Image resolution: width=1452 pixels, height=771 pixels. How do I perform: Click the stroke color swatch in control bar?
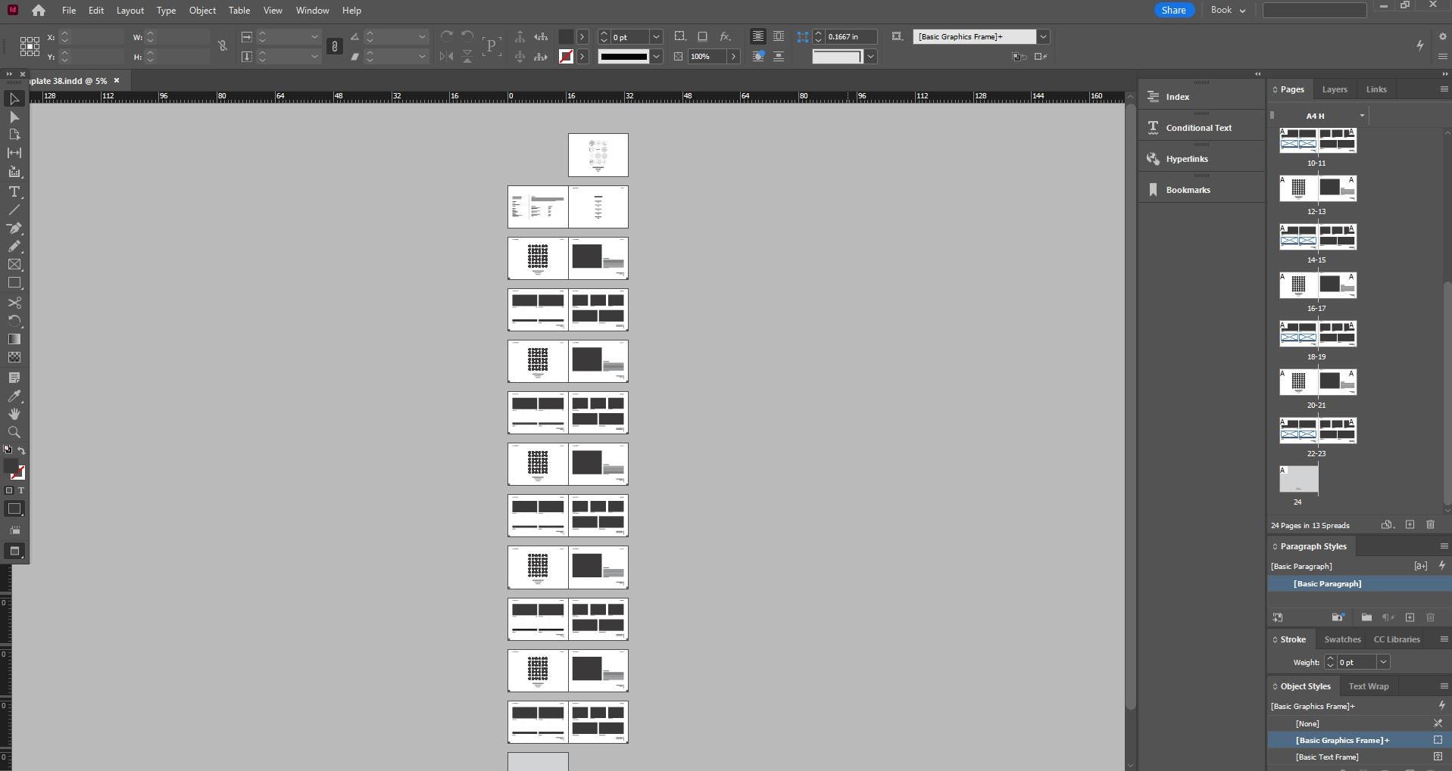[566, 57]
